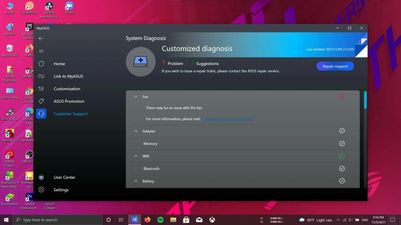
Task: Click the Memory checkmark status icon
Action: tap(342, 143)
